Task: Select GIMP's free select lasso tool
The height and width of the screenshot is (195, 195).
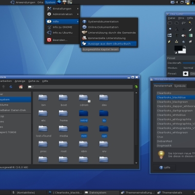Action: point(184,23)
